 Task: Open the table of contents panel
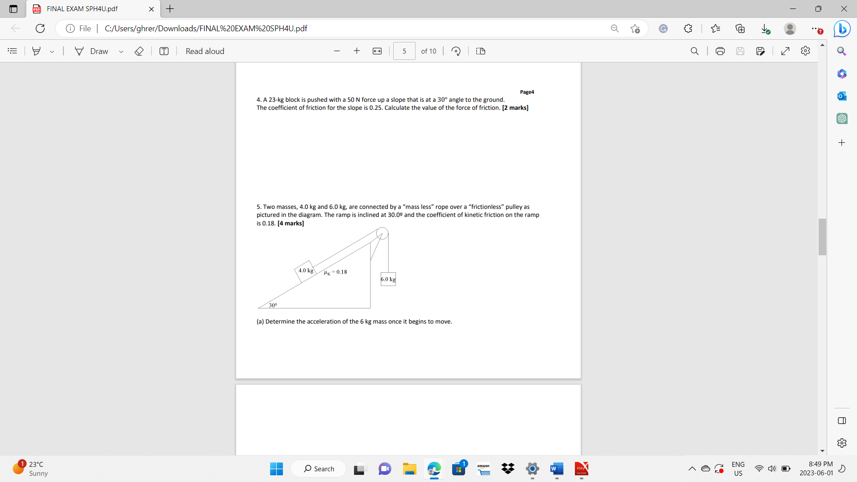12,51
